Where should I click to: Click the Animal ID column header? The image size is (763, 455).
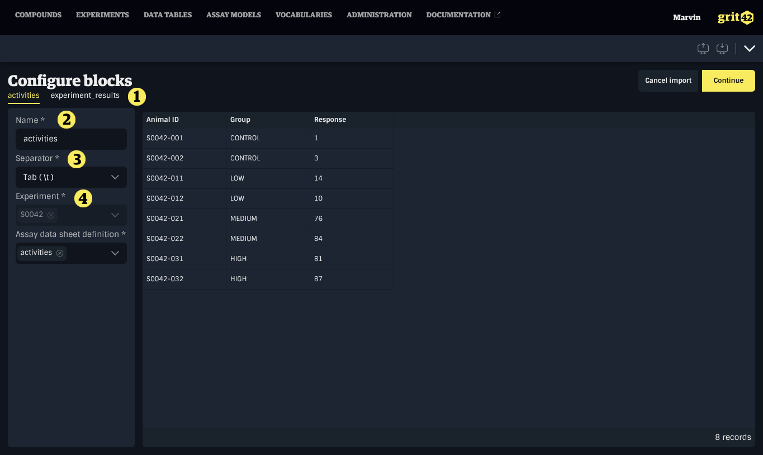pos(184,120)
